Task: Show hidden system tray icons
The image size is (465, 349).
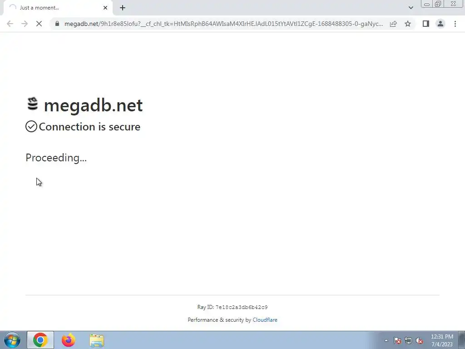Action: (x=386, y=340)
